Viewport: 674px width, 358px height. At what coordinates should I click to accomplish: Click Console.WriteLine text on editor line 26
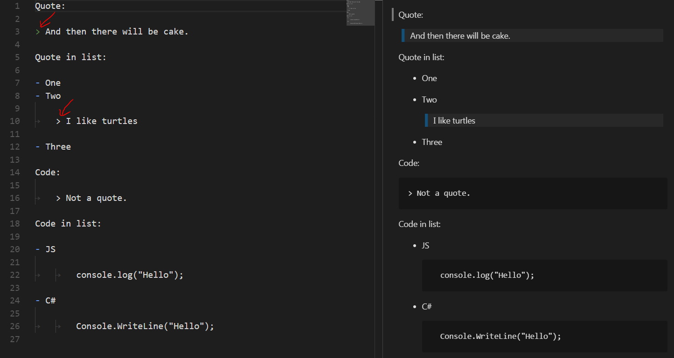point(145,326)
